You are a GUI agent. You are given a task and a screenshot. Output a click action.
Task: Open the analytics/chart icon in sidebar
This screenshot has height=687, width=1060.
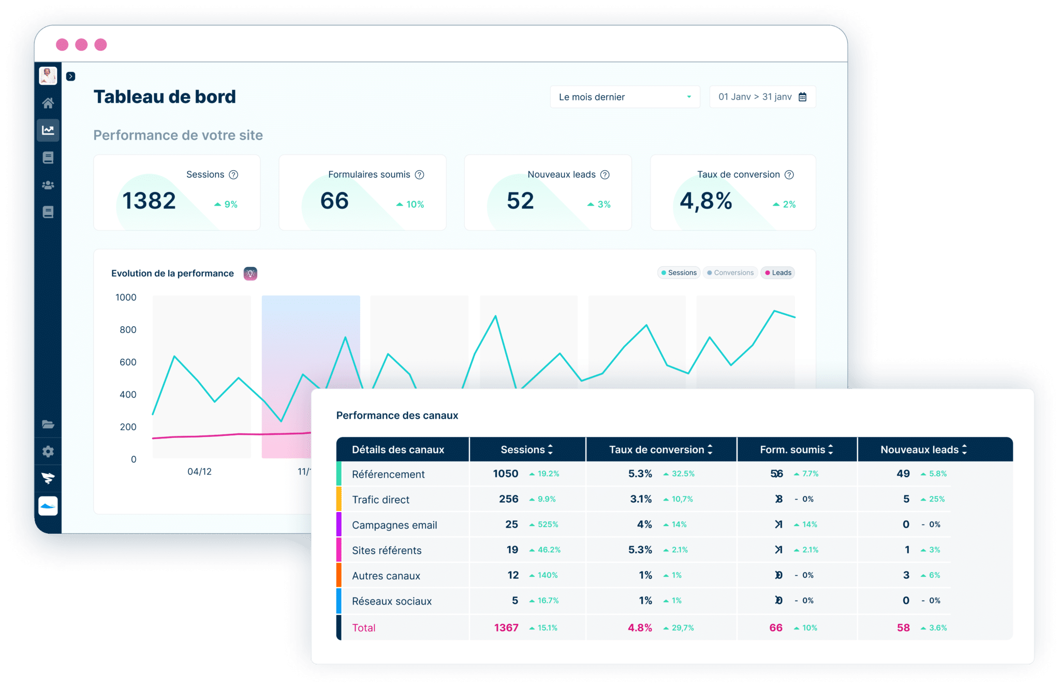click(x=45, y=130)
